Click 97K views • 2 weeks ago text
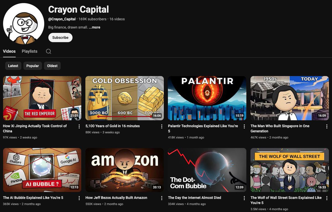This screenshot has width=332, height=212. pos(20,137)
